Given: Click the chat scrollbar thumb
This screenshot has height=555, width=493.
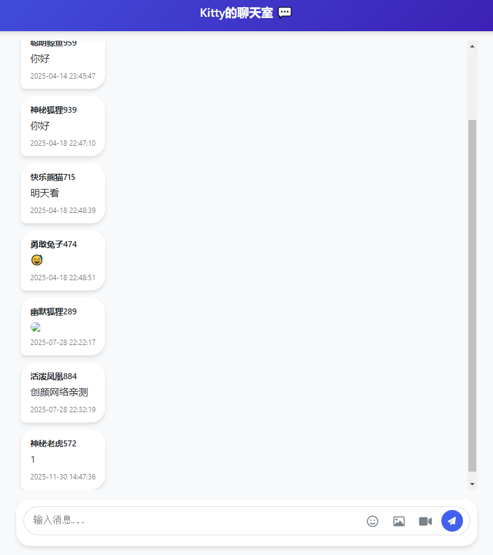Looking at the screenshot, I should [x=472, y=296].
